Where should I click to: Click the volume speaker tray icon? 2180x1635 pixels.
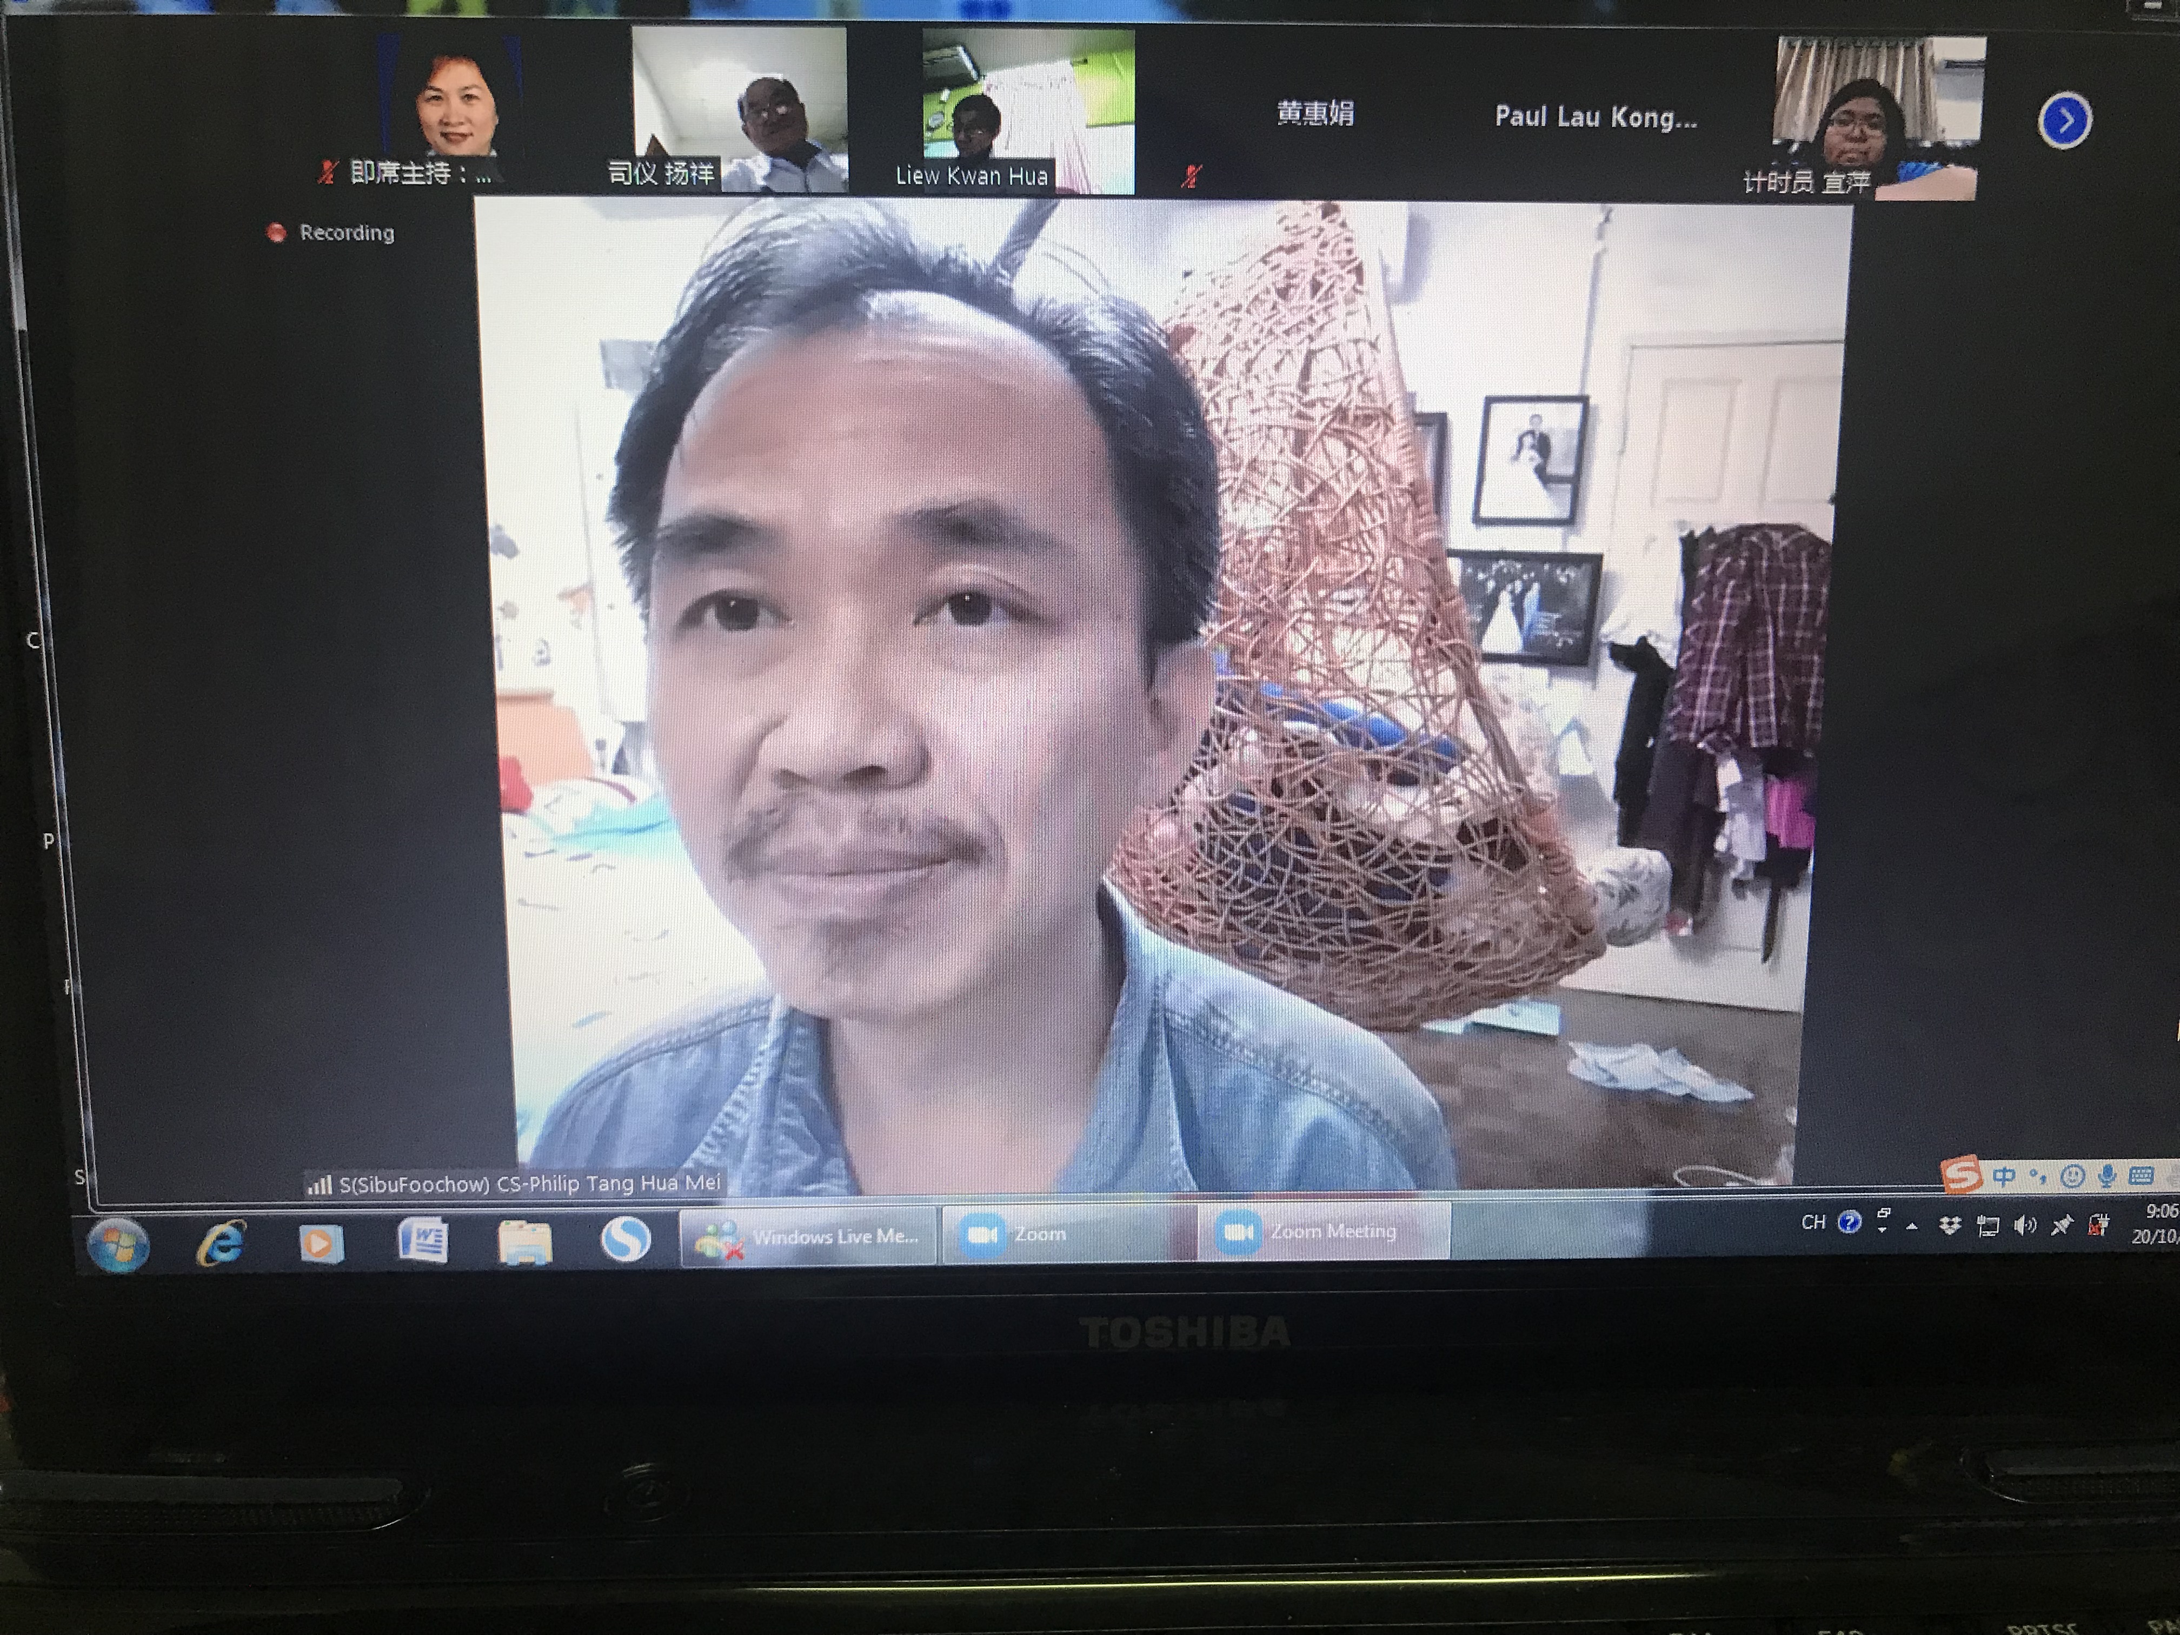pos(2024,1226)
